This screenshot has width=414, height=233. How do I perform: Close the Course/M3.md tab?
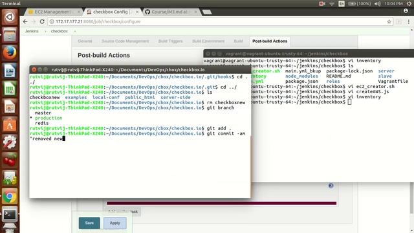click(x=195, y=12)
